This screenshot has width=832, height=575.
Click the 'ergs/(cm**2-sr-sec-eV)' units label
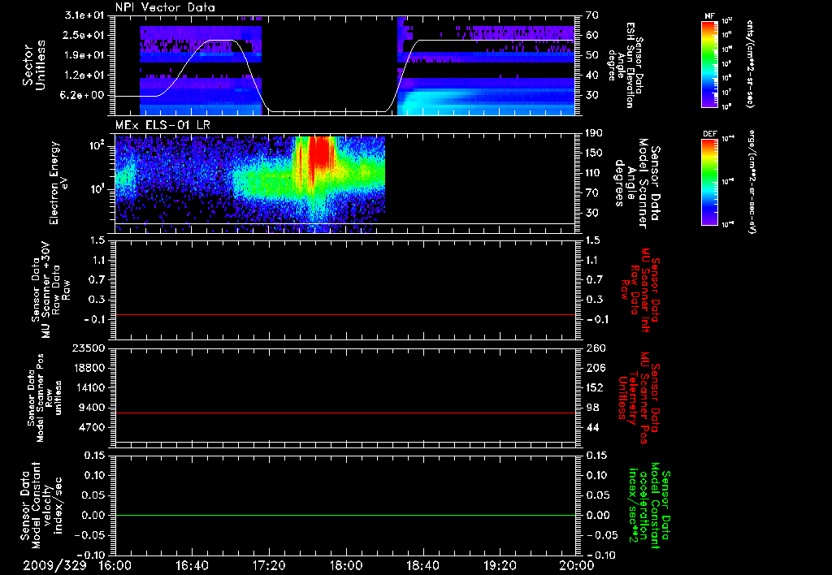tap(751, 182)
